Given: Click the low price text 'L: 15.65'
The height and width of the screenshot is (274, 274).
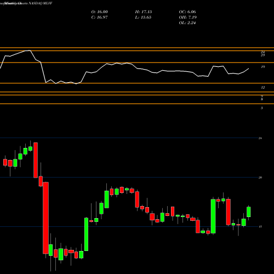Looking at the screenshot, I should (x=144, y=18).
